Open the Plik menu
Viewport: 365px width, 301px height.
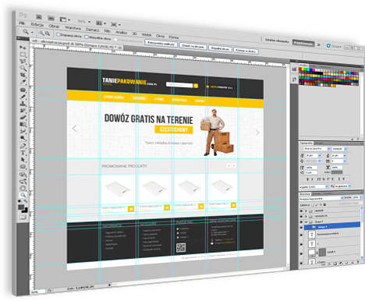pyautogui.click(x=22, y=23)
